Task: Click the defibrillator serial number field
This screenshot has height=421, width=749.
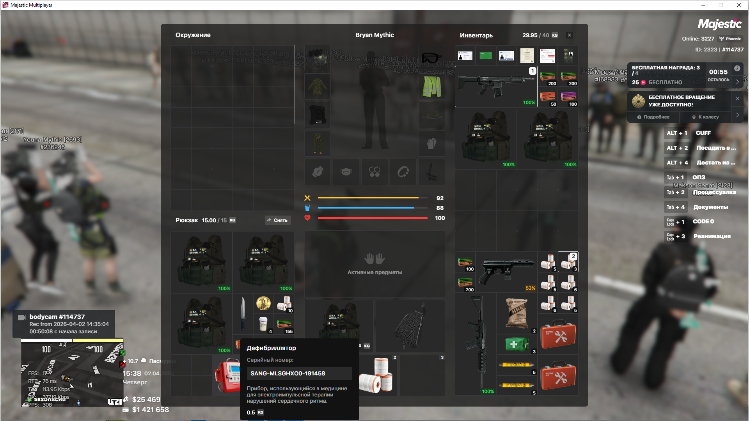Action: (x=299, y=373)
